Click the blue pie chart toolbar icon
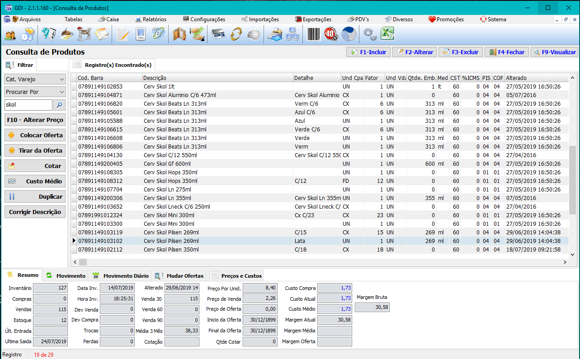The image size is (580, 359). 349,35
